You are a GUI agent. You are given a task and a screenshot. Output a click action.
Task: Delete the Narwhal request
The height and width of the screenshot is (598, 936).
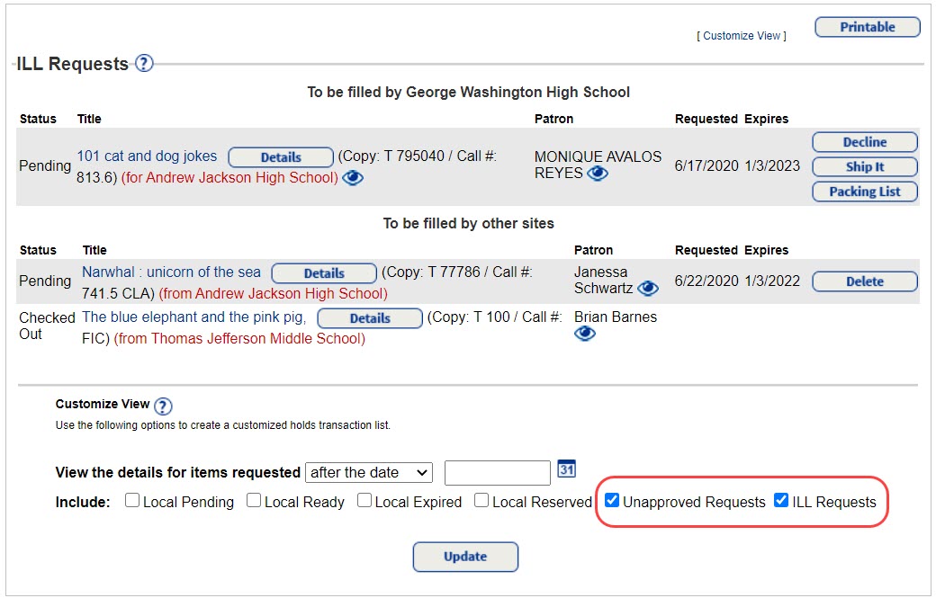click(864, 281)
